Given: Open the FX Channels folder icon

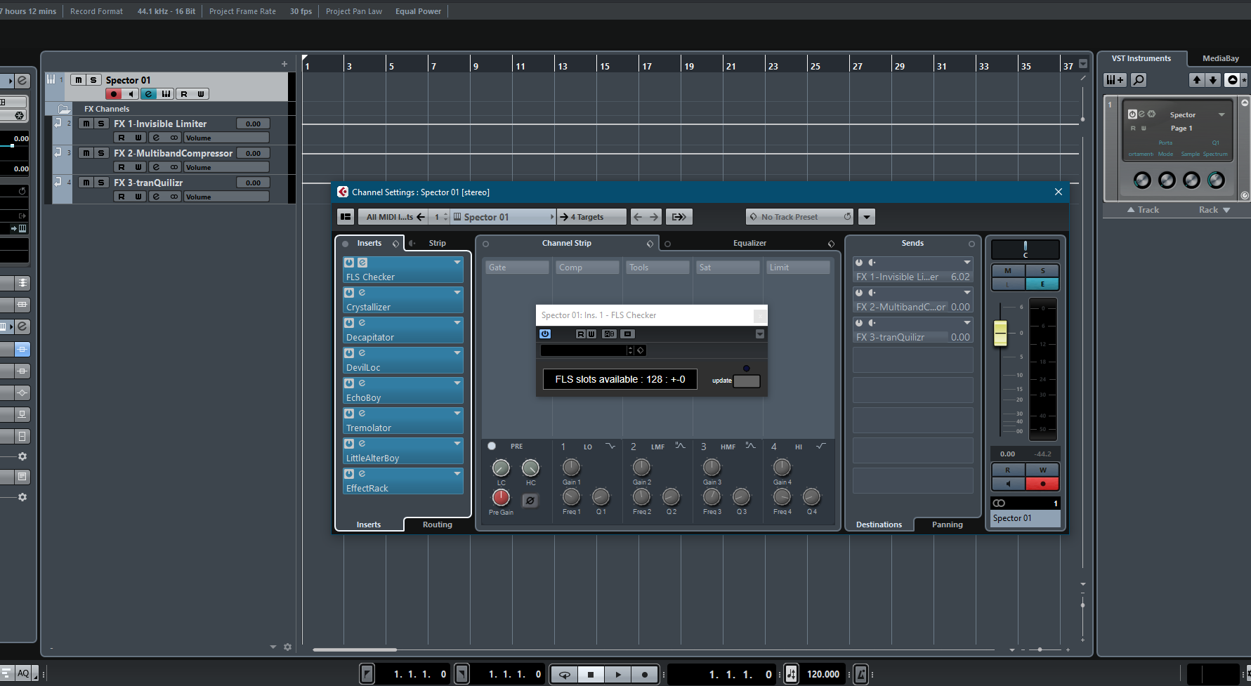Looking at the screenshot, I should coord(64,109).
